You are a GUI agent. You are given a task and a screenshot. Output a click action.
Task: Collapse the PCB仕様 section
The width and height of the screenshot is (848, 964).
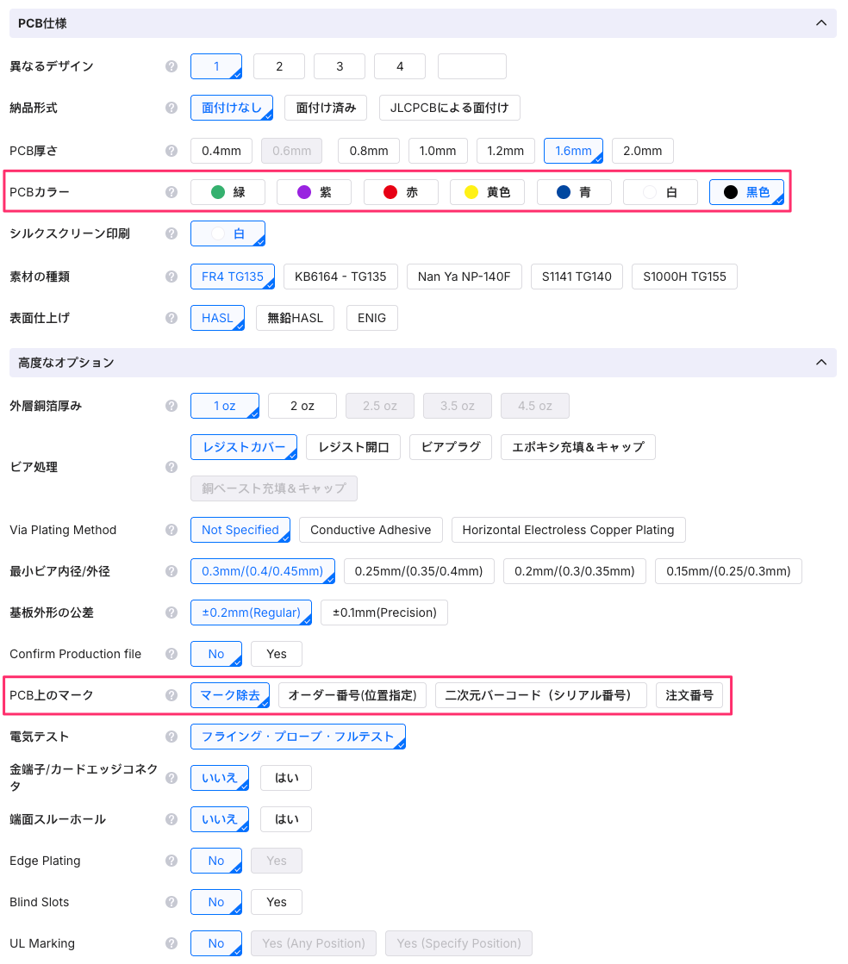[x=820, y=23]
